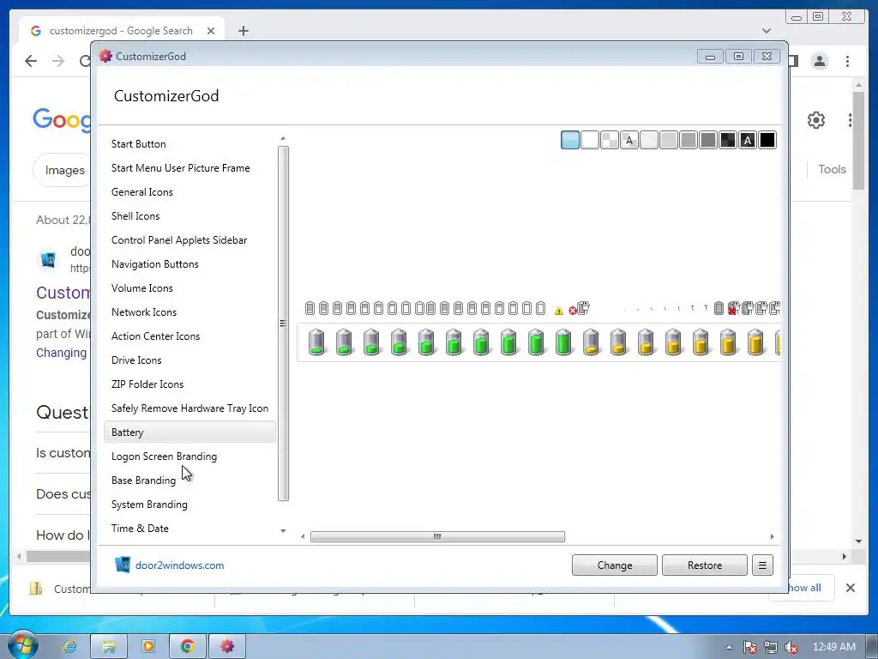This screenshot has width=878, height=659.
Task: Open the door2windows.com link
Action: click(x=180, y=565)
